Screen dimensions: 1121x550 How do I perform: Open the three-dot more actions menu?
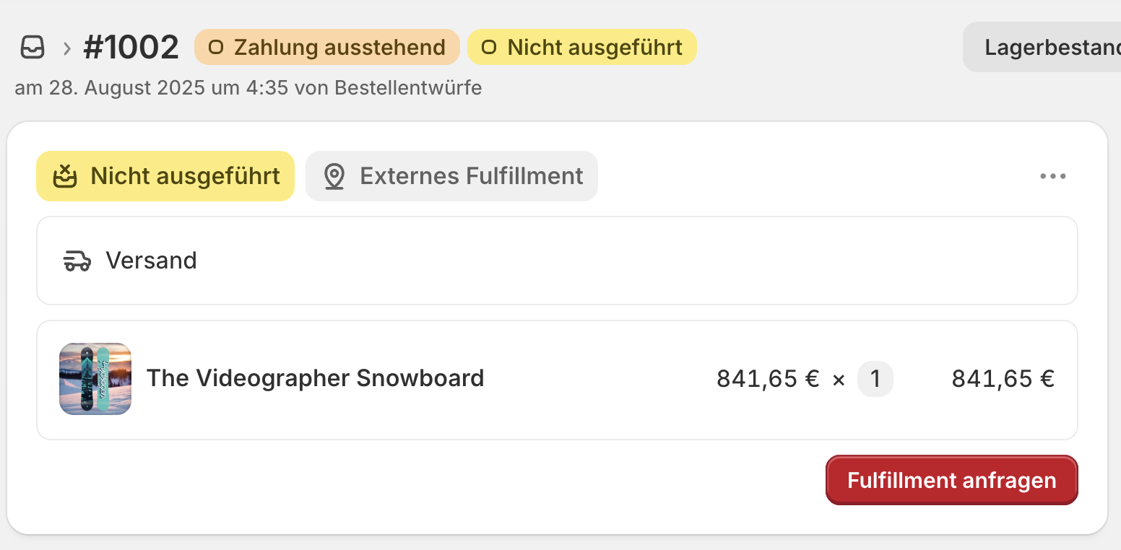[1052, 176]
